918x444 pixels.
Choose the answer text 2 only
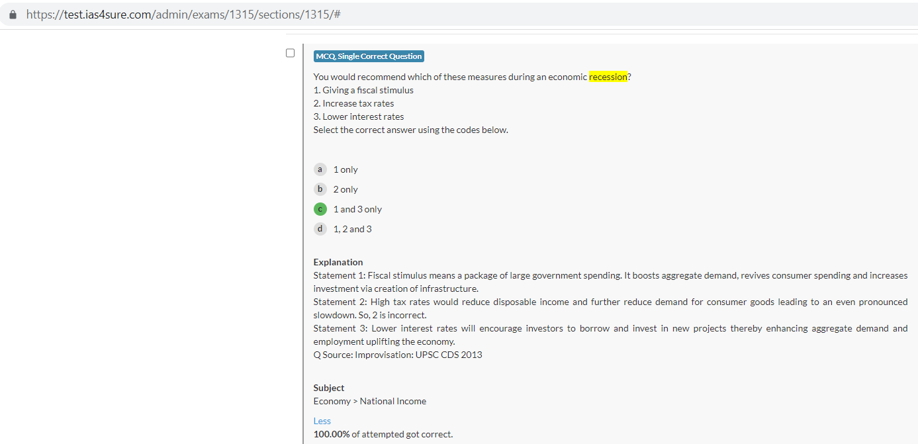[x=345, y=189]
